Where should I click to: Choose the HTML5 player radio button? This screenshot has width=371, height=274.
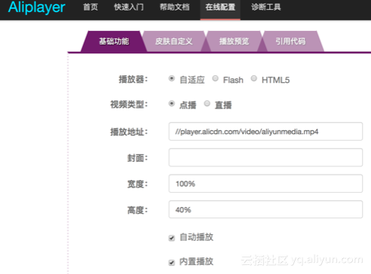(254, 78)
